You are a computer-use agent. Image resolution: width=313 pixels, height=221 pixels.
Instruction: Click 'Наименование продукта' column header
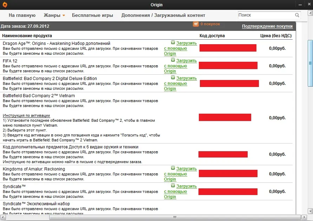pyautogui.click(x=27, y=36)
